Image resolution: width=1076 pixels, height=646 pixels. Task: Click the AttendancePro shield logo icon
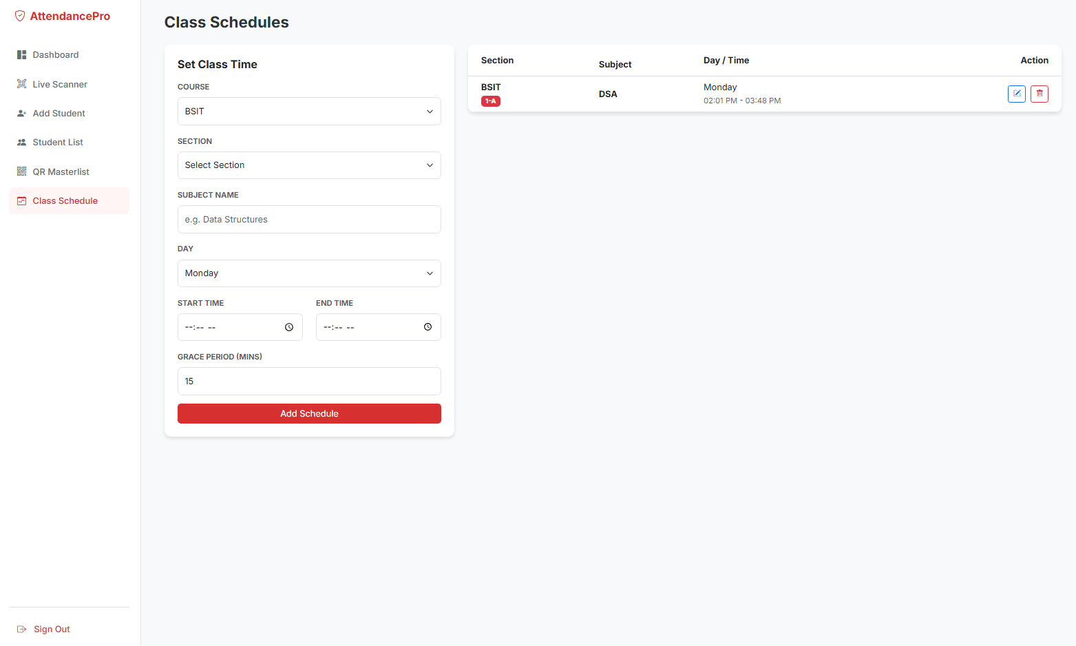pos(20,15)
